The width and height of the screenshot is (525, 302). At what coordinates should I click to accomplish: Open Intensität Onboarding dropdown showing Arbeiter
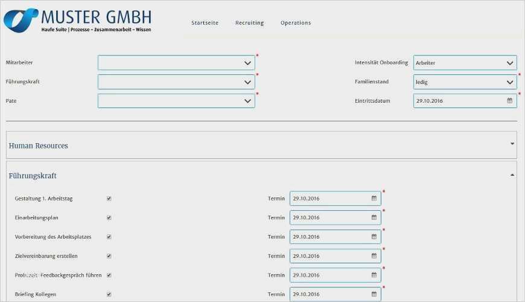pyautogui.click(x=465, y=63)
